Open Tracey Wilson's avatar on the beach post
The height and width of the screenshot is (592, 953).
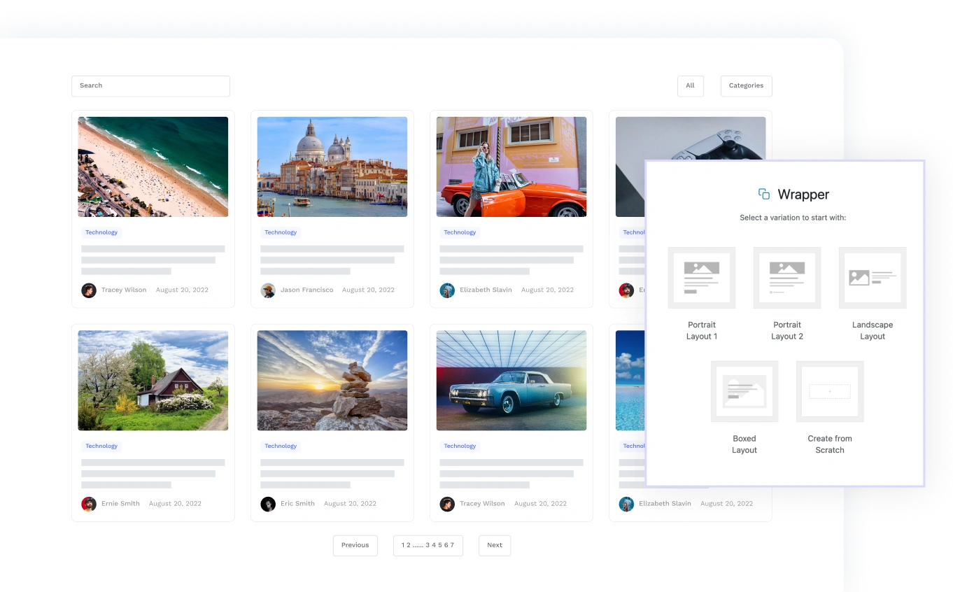(x=89, y=290)
